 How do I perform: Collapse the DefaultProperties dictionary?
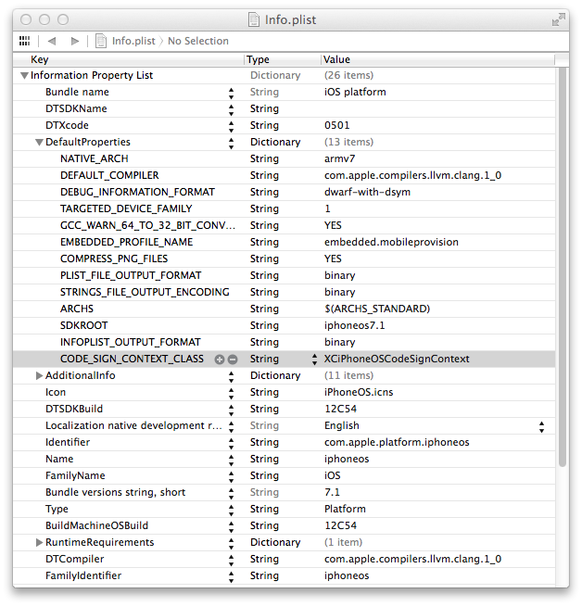(39, 142)
